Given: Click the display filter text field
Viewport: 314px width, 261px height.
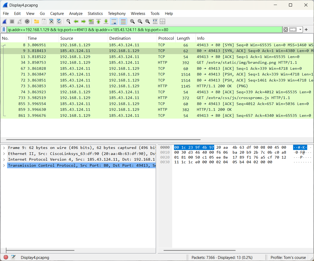Looking at the screenshot, I should pos(144,30).
